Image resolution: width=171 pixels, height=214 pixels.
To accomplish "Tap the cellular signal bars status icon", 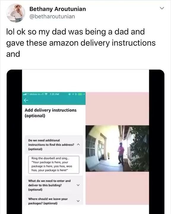I will [x=25, y=94].
